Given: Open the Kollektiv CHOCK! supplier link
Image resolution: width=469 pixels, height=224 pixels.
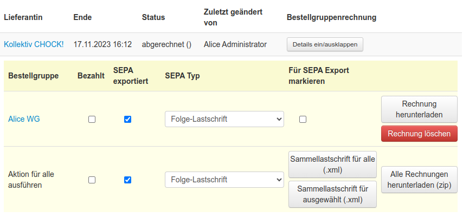Looking at the screenshot, I should pyautogui.click(x=34, y=44).
